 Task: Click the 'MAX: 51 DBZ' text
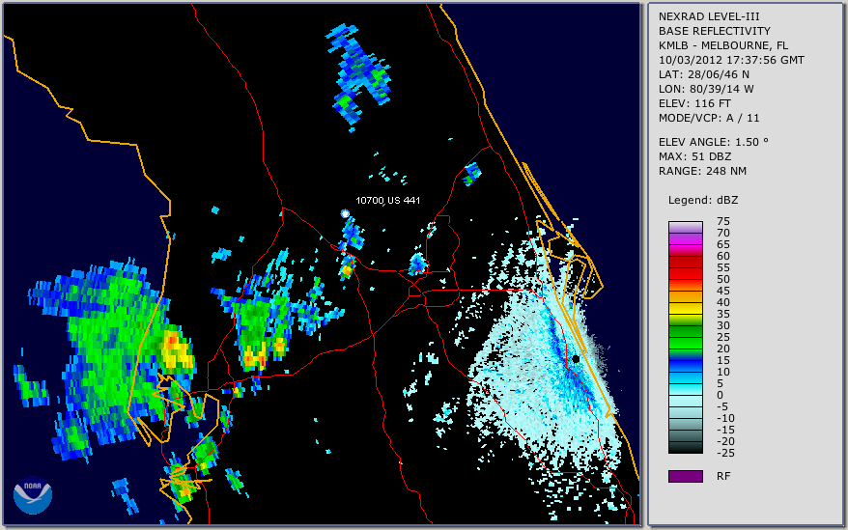pyautogui.click(x=694, y=156)
